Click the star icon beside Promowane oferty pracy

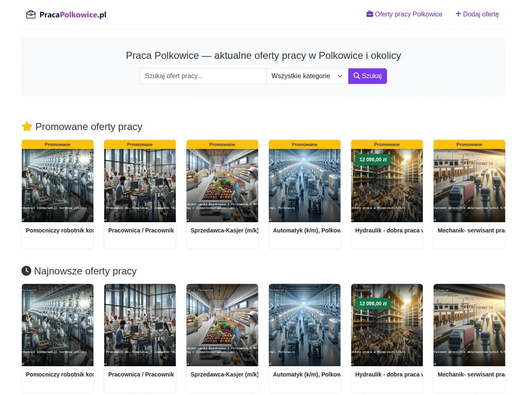27,126
